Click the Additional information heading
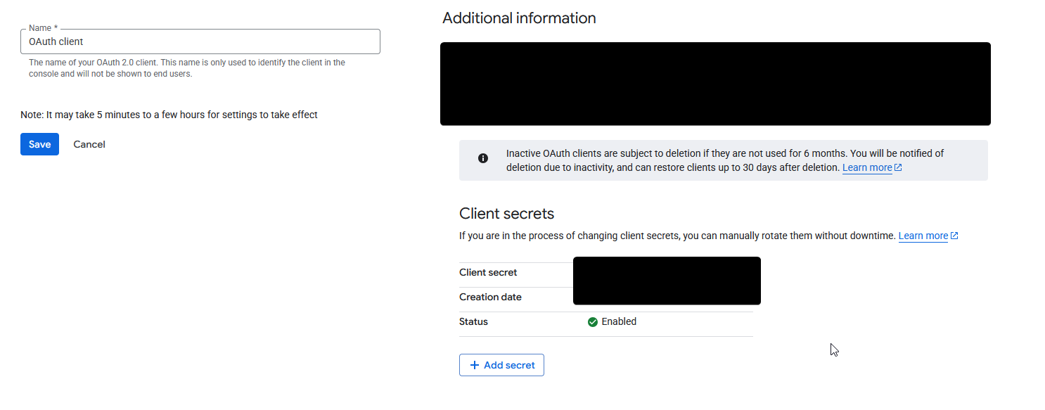The height and width of the screenshot is (410, 1045). click(x=519, y=18)
